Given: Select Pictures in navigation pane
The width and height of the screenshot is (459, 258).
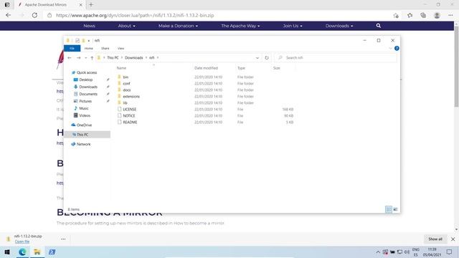Looking at the screenshot, I should 85,101.
